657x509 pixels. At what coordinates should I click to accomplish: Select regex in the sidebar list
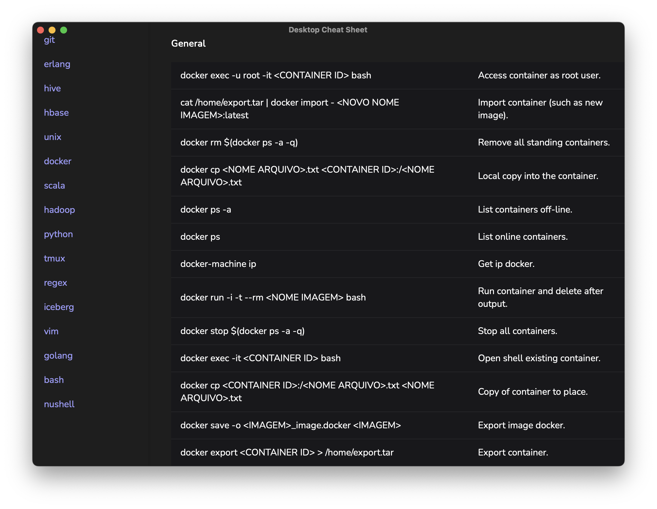pyautogui.click(x=55, y=283)
